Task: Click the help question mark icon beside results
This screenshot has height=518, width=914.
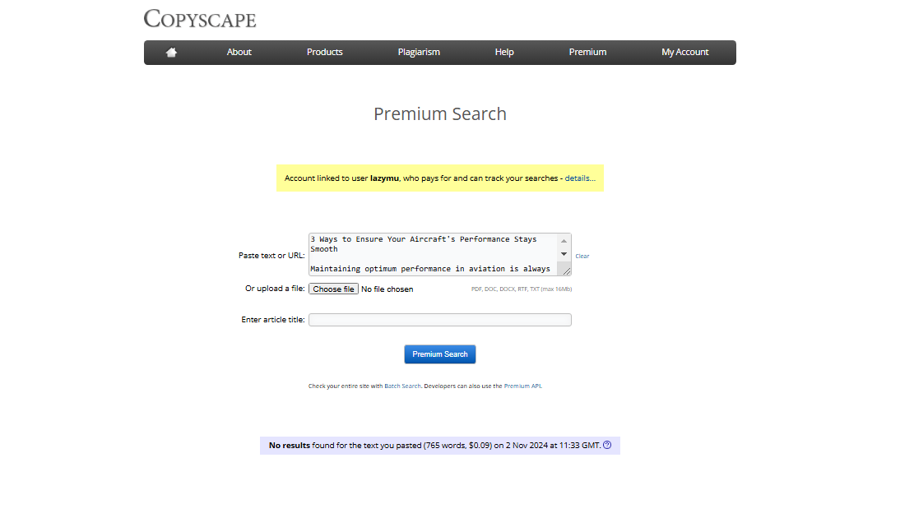Action: [x=607, y=445]
